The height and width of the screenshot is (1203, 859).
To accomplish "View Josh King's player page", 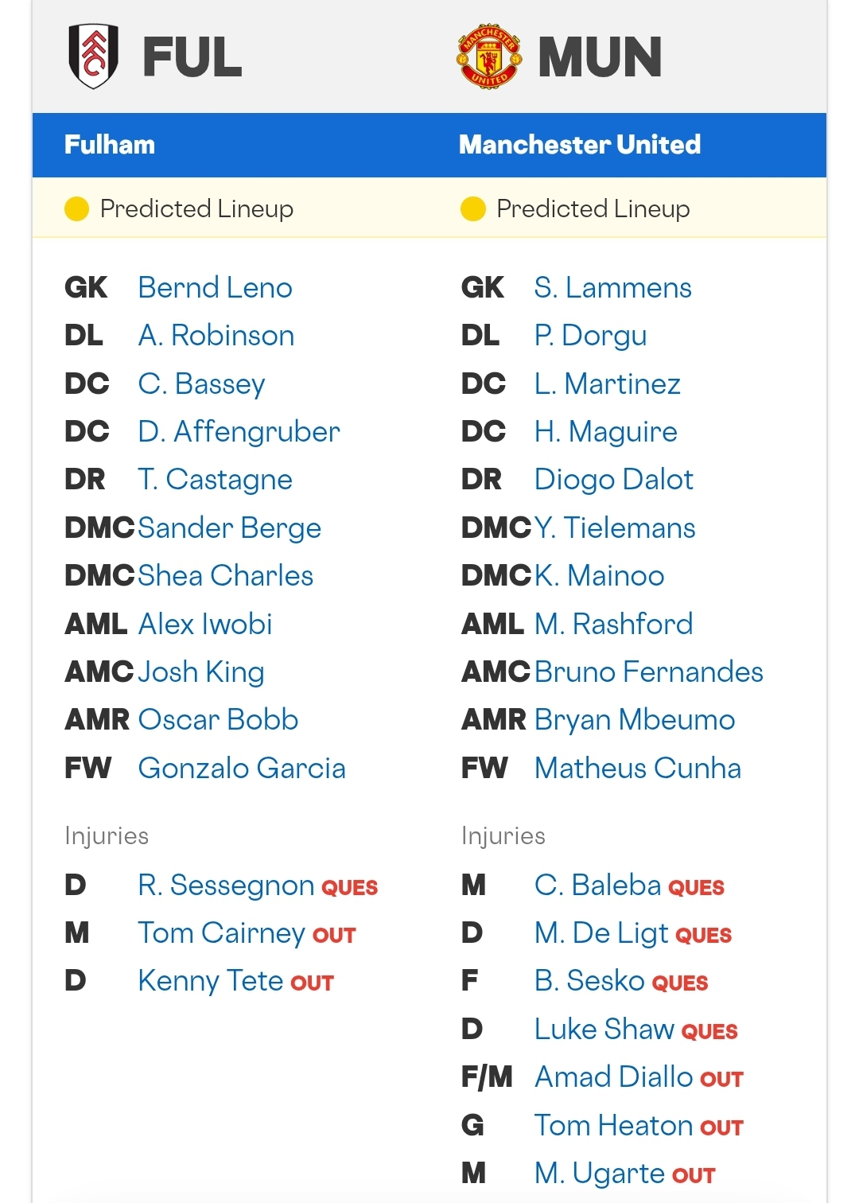I will click(200, 672).
